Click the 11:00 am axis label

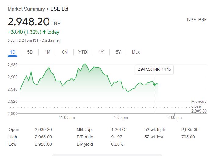pyautogui.click(x=67, y=118)
